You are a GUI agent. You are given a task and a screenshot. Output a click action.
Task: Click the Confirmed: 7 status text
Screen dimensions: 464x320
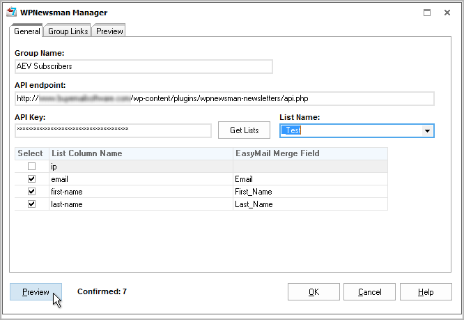pos(102,291)
